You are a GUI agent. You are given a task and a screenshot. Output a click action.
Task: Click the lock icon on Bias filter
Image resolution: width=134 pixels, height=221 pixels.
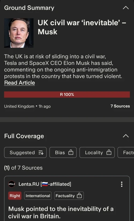(71, 152)
